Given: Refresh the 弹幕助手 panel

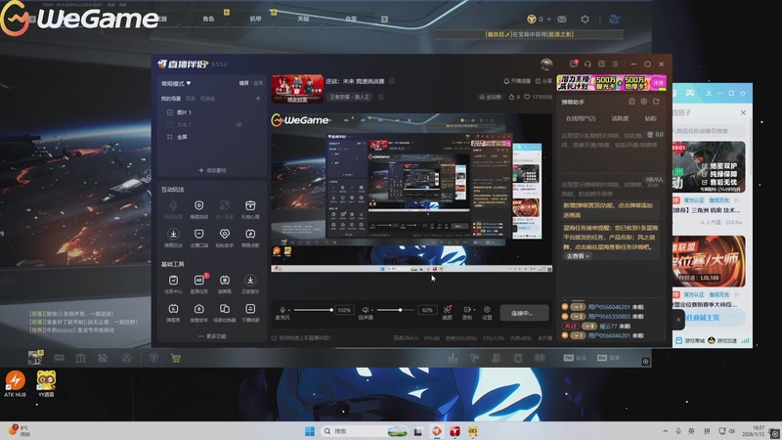Looking at the screenshot, I should click(x=656, y=102).
